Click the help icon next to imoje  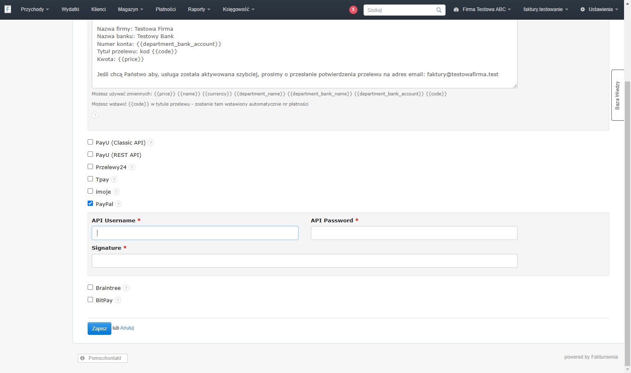(x=116, y=192)
